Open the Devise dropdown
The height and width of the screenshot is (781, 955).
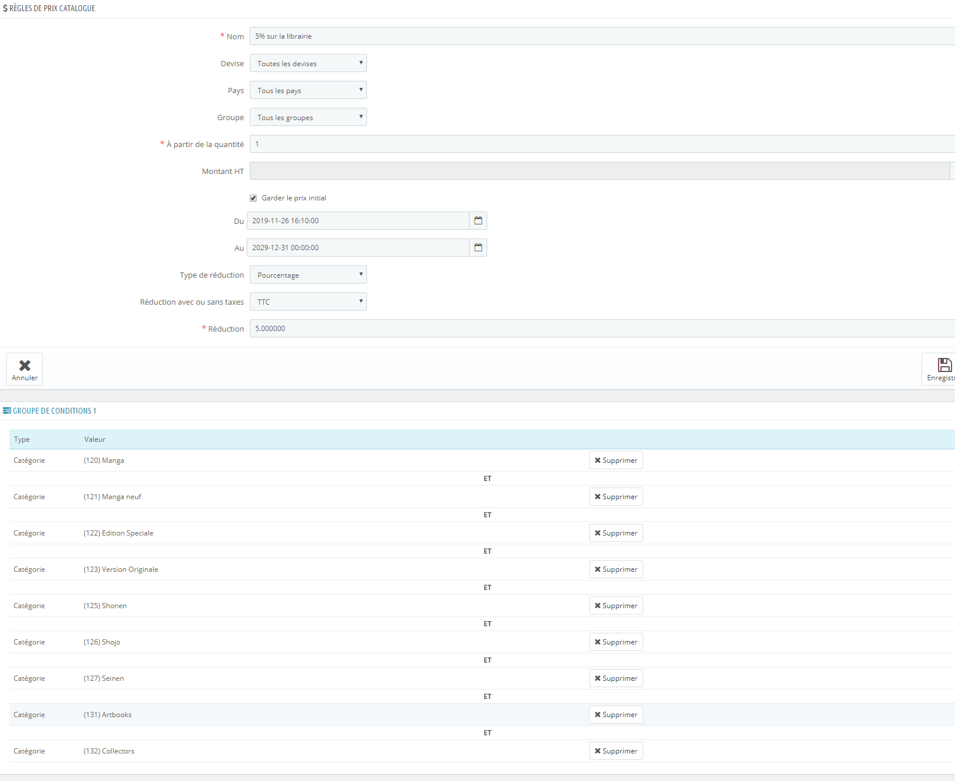coord(308,63)
